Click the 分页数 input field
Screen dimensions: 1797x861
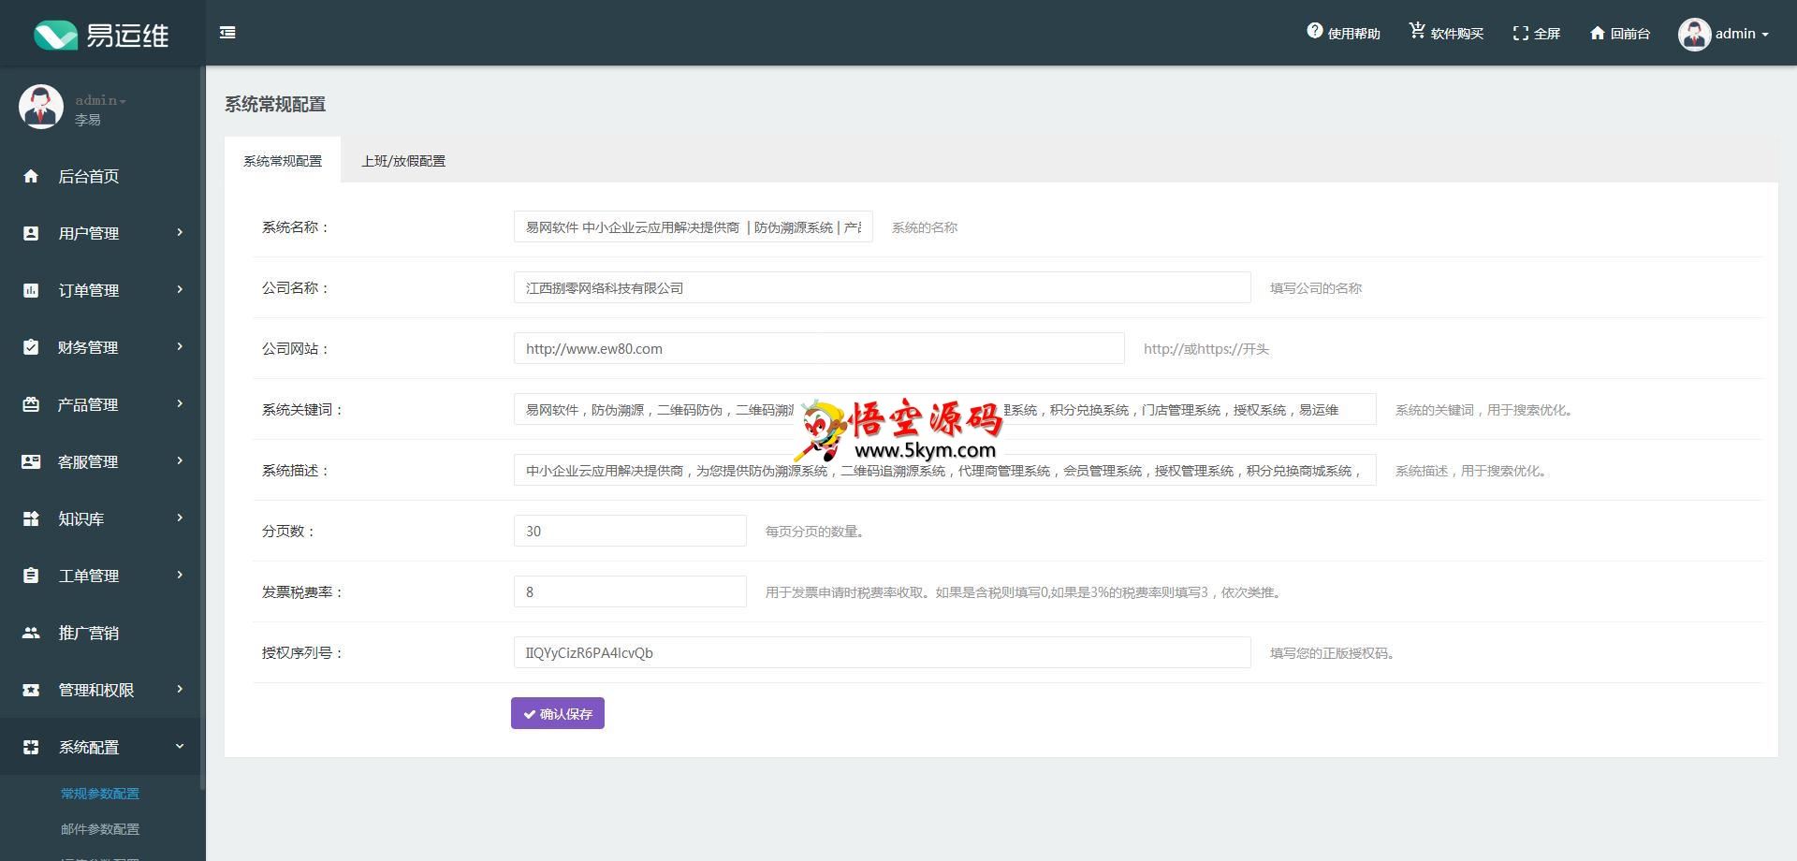pyautogui.click(x=630, y=531)
